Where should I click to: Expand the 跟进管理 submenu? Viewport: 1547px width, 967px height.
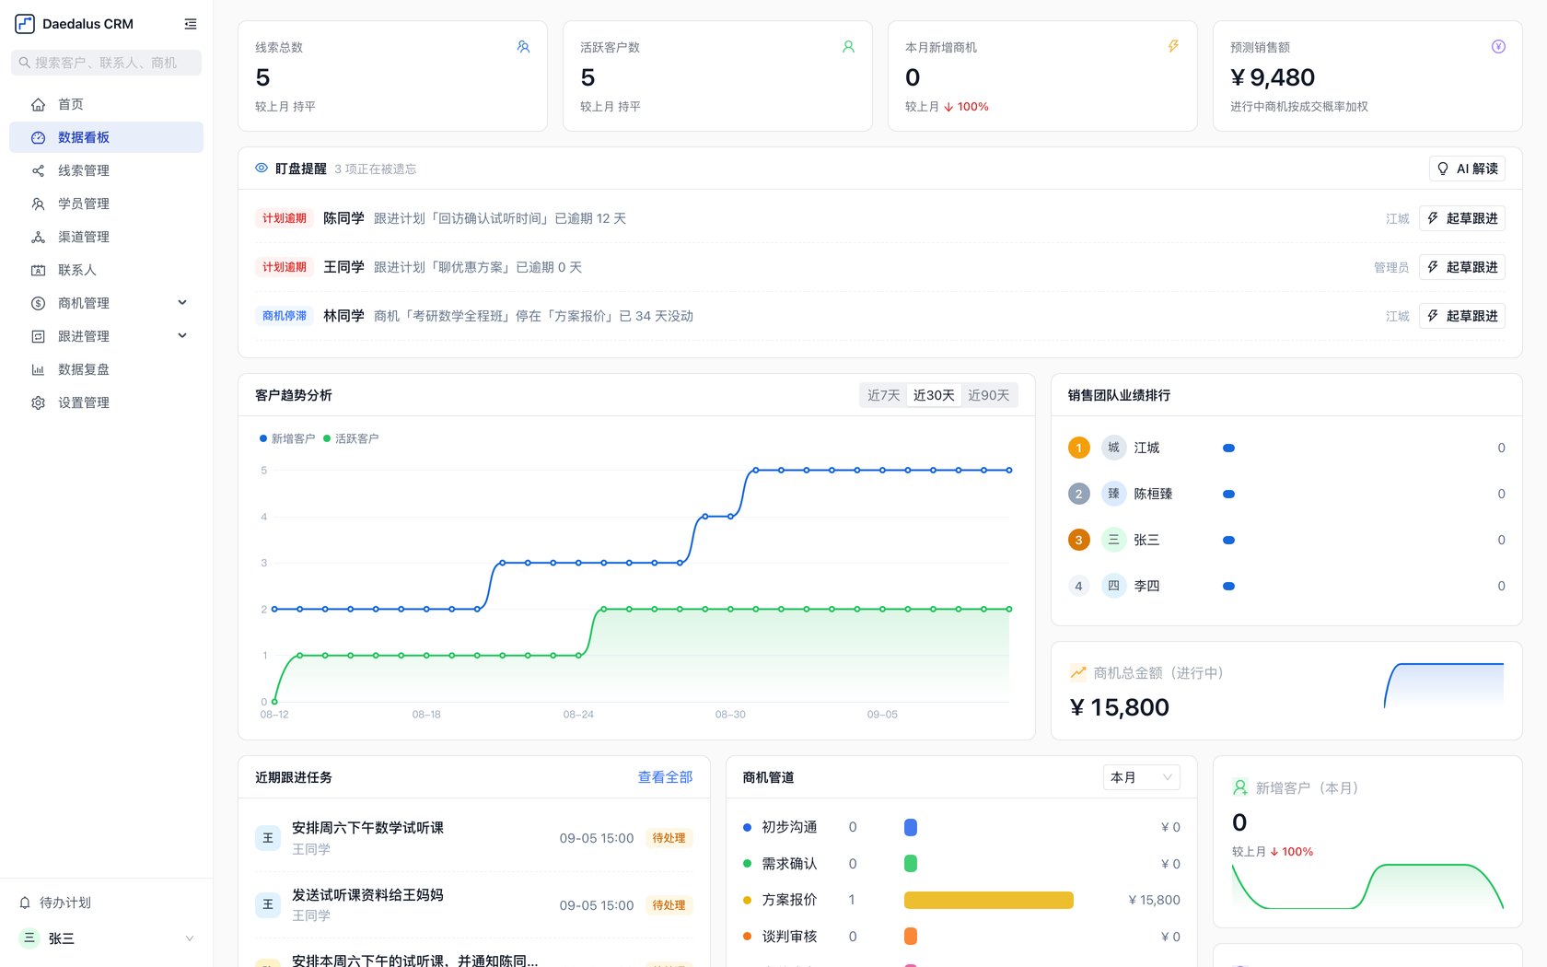(x=182, y=335)
